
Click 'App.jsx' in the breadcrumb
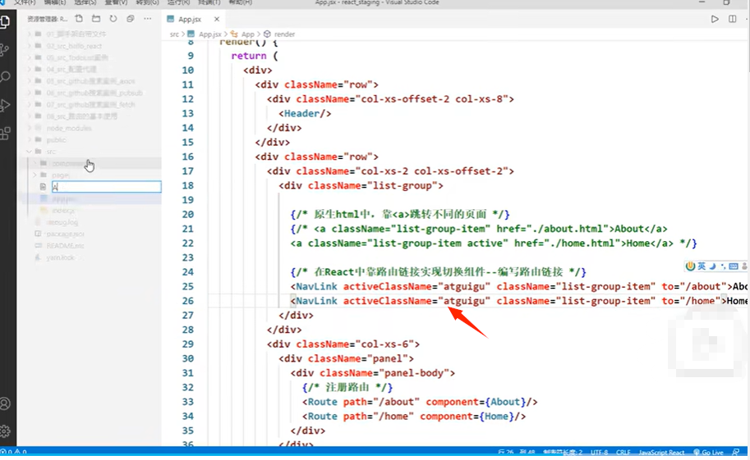pyautogui.click(x=210, y=34)
